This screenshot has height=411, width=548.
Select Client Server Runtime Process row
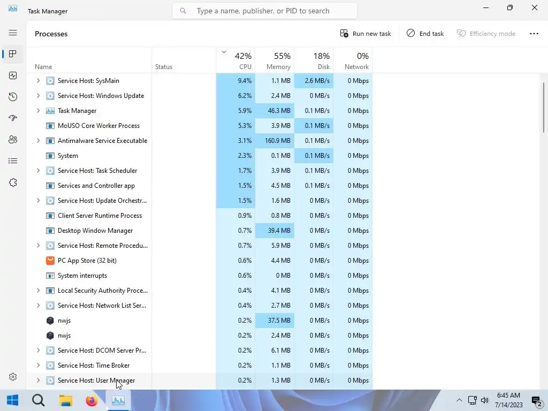tap(199, 216)
